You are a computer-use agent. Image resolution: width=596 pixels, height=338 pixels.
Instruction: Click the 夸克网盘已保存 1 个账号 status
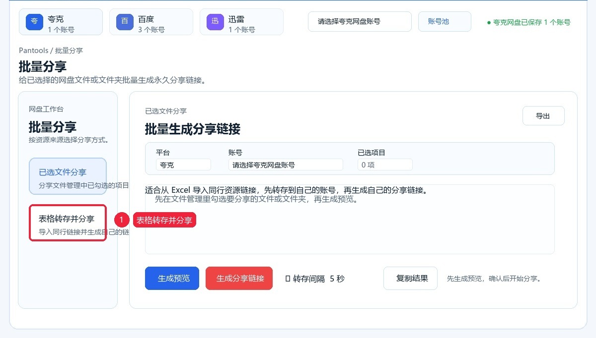click(x=528, y=22)
